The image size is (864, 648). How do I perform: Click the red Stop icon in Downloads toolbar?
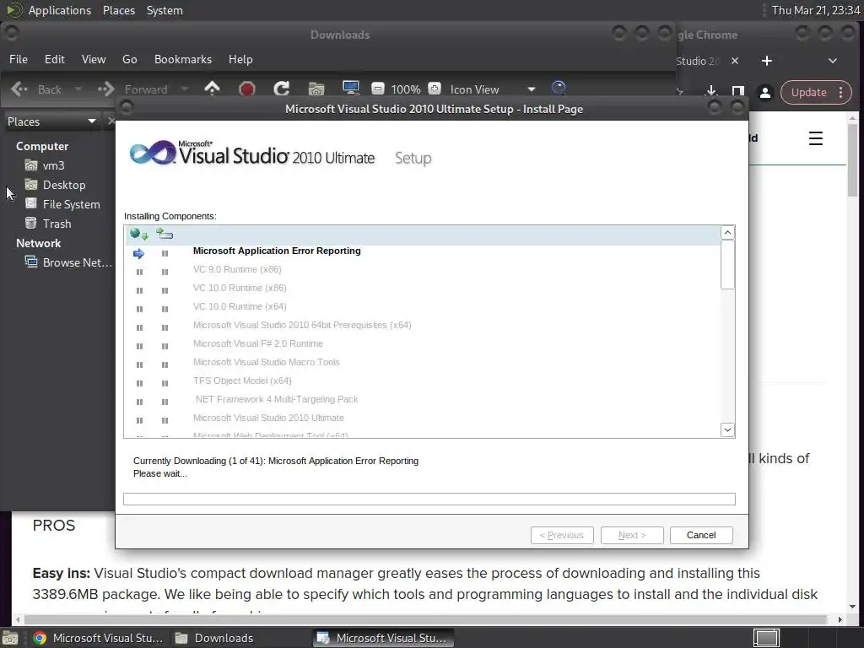247,89
